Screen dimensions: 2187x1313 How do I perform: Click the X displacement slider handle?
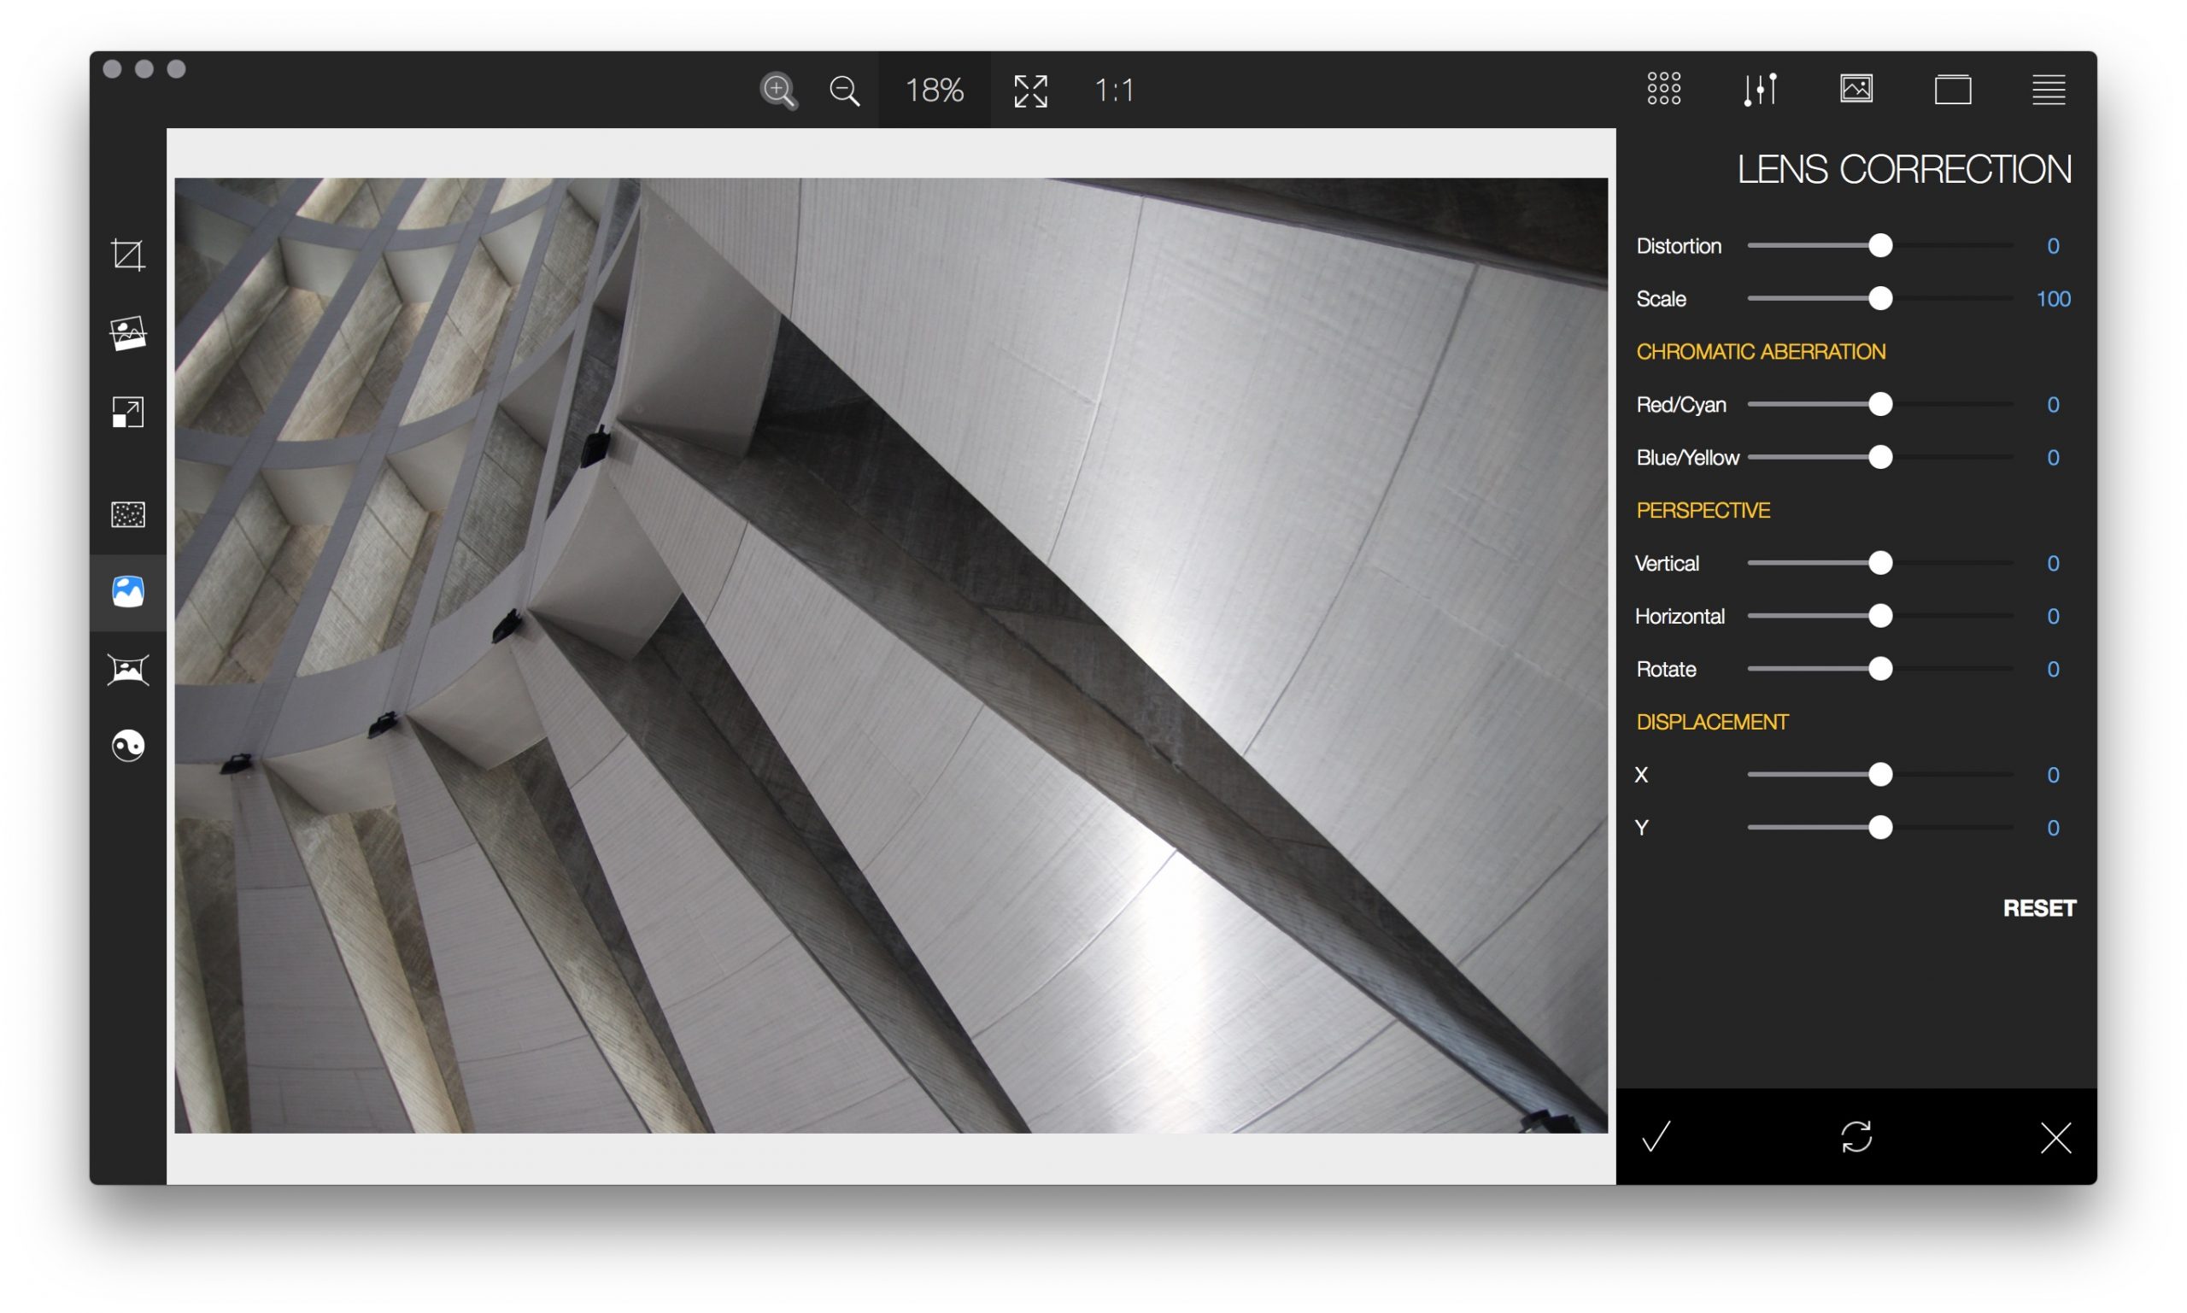[x=1880, y=774]
